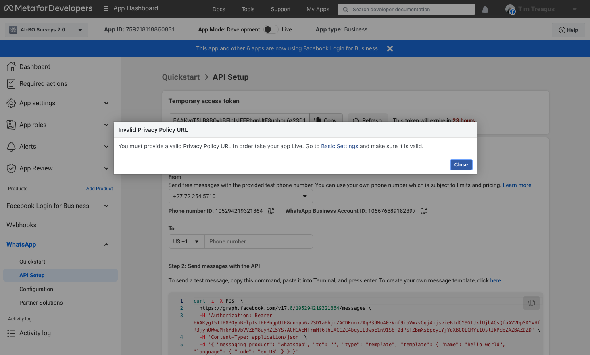Click the Required actions checklist icon
The image size is (590, 355).
pos(11,83)
